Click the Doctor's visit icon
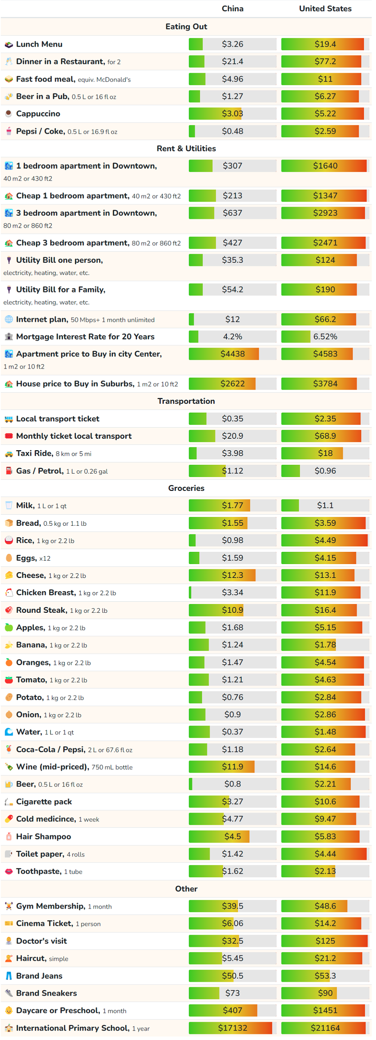The height and width of the screenshot is (1040, 376). pyautogui.click(x=8, y=941)
